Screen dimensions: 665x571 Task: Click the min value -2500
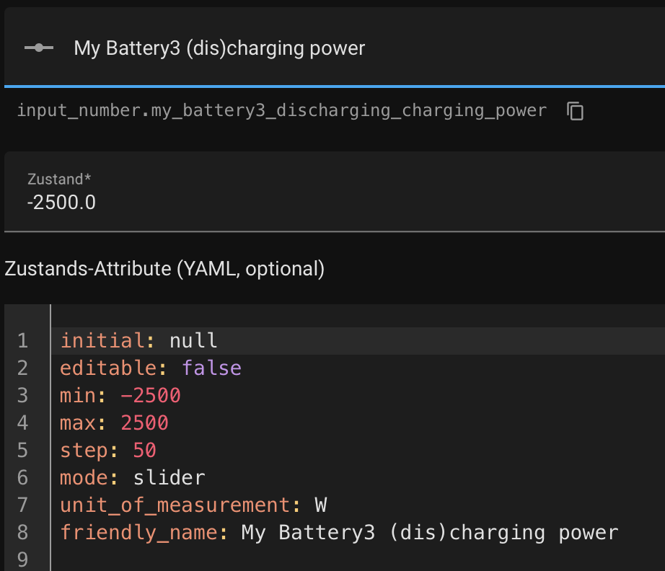(x=150, y=396)
